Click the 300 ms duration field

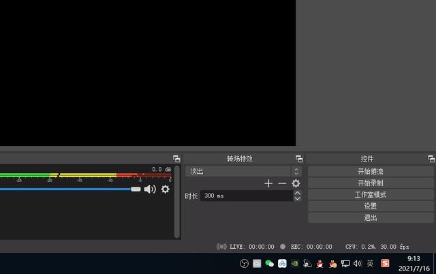[x=245, y=196]
